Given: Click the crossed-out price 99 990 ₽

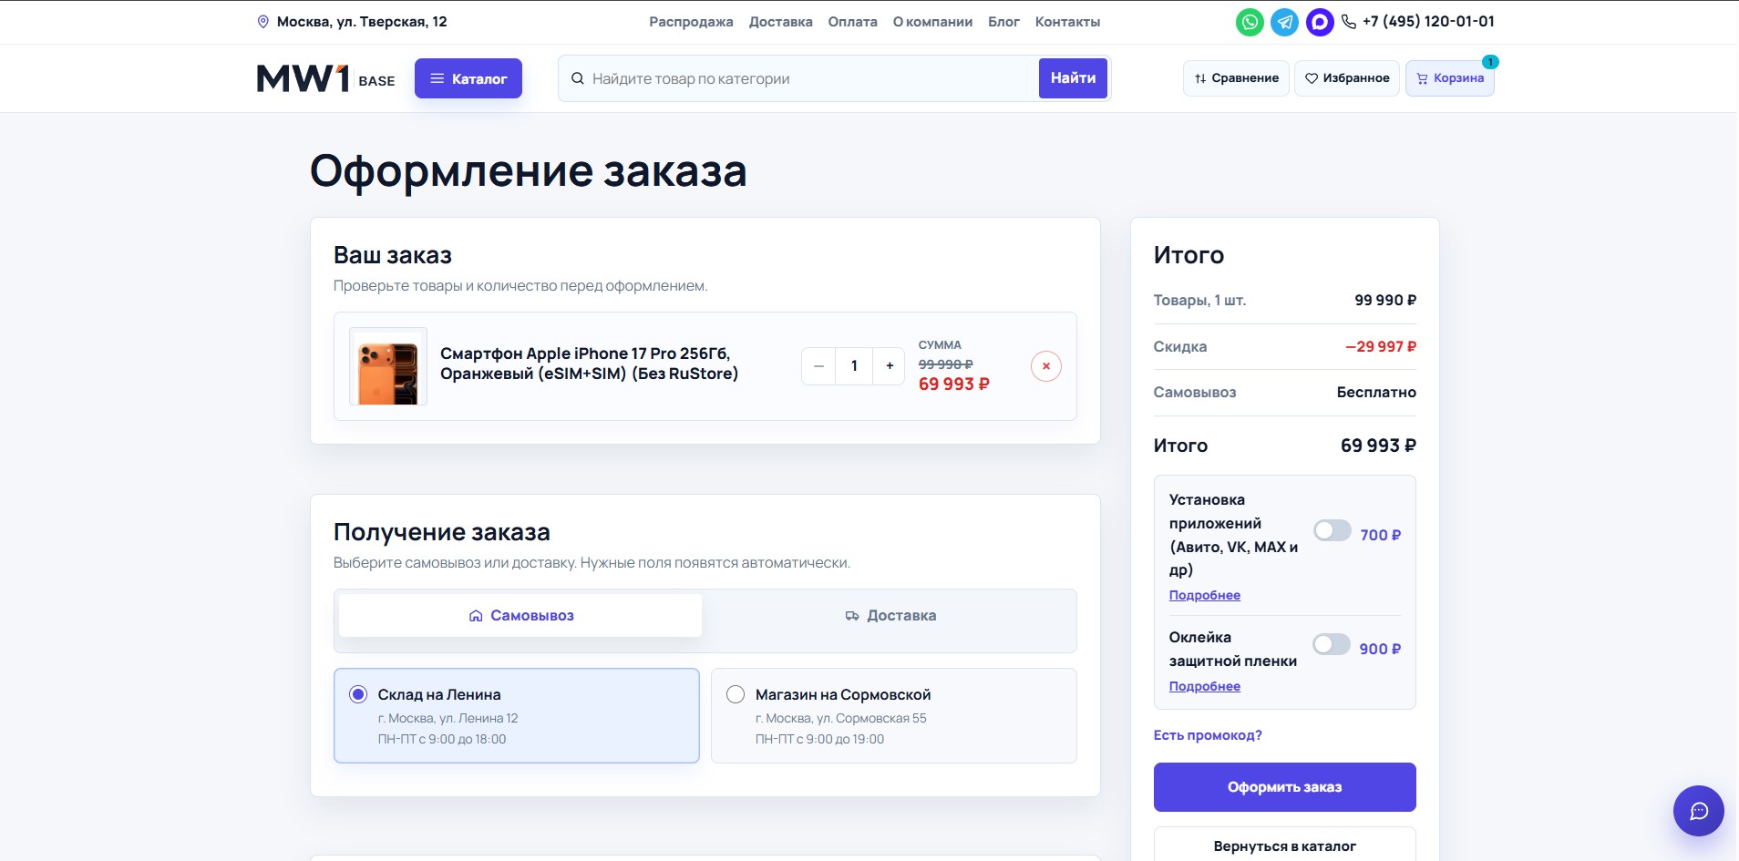Looking at the screenshot, I should (946, 364).
